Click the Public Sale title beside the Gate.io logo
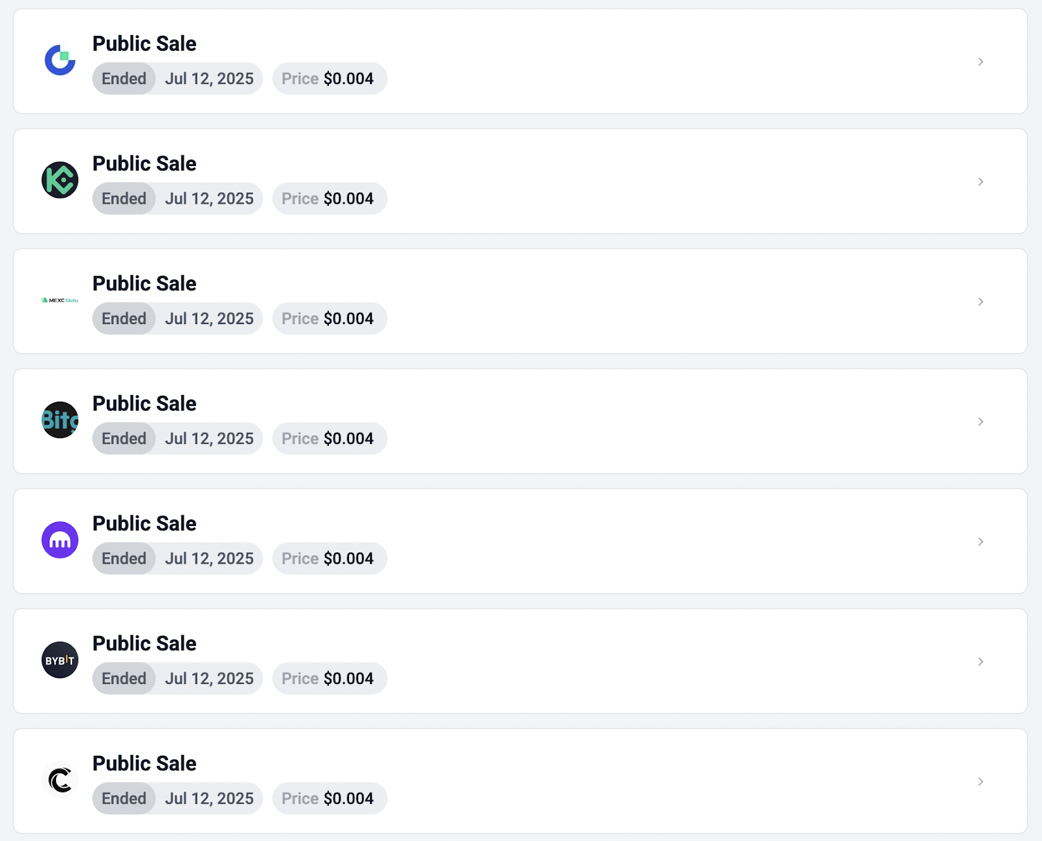The width and height of the screenshot is (1042, 841). pos(144,44)
